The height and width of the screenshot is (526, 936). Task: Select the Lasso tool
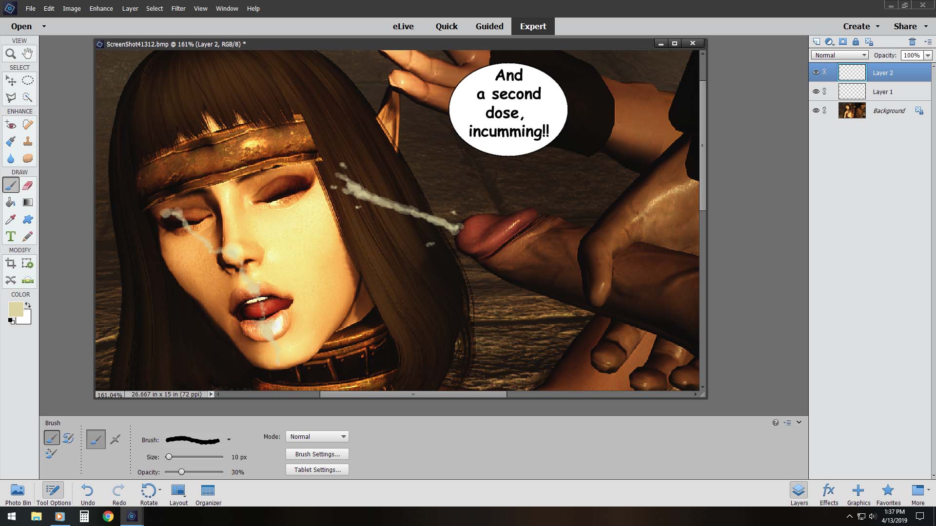(x=11, y=97)
